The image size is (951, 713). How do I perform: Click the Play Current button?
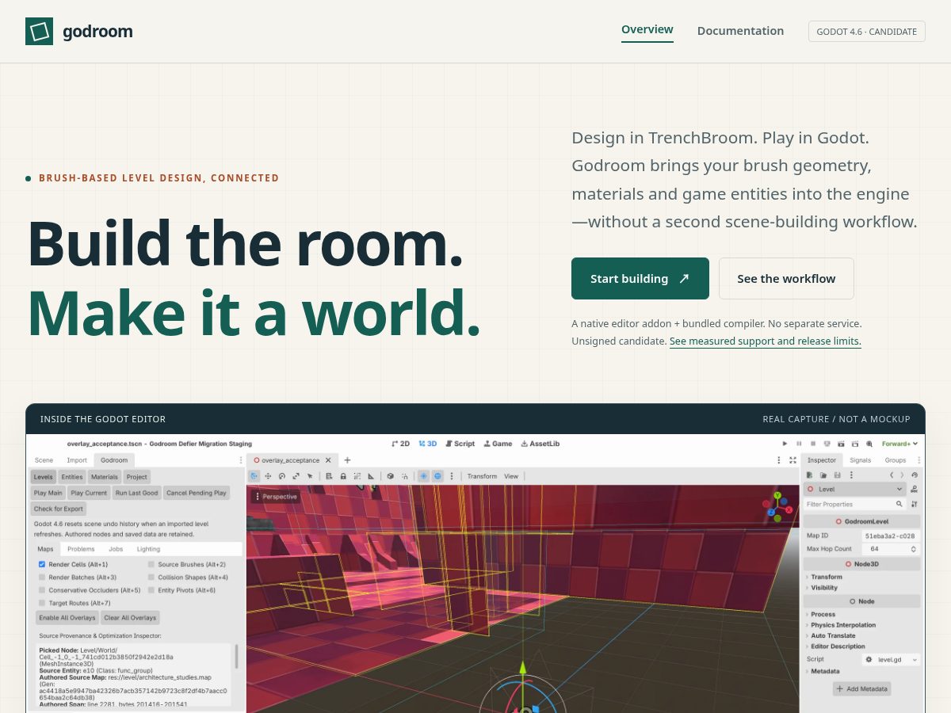[x=89, y=493]
